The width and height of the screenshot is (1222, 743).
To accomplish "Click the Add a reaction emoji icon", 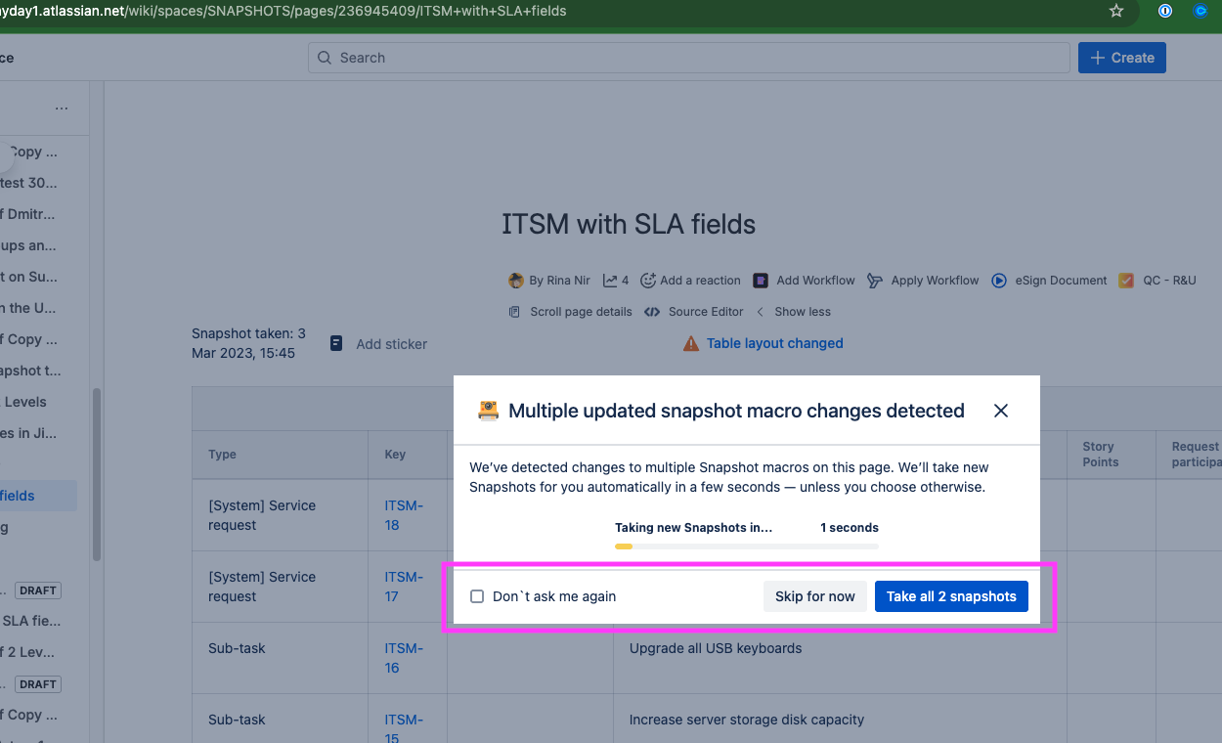I will click(648, 281).
